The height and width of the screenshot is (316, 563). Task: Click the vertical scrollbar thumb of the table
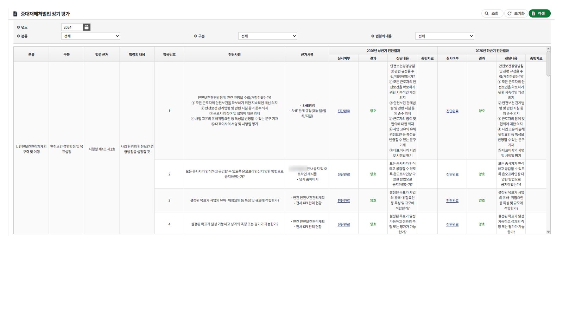[x=548, y=63]
